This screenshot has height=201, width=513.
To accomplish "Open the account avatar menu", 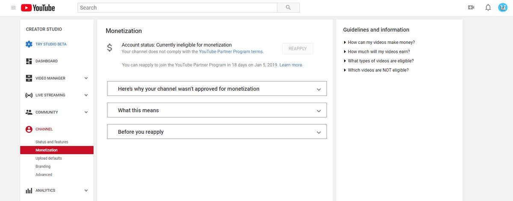I will [503, 8].
